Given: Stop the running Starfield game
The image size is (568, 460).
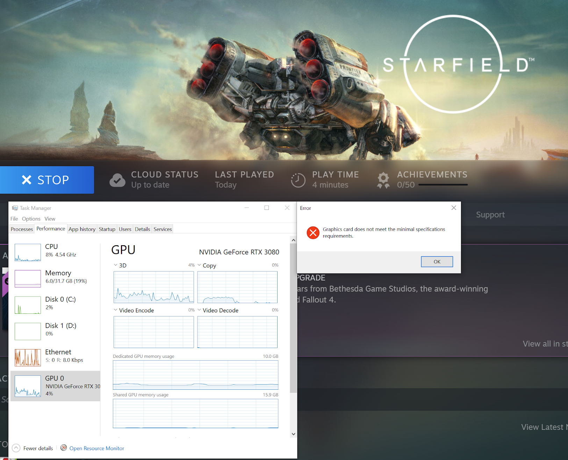Looking at the screenshot, I should pyautogui.click(x=47, y=180).
